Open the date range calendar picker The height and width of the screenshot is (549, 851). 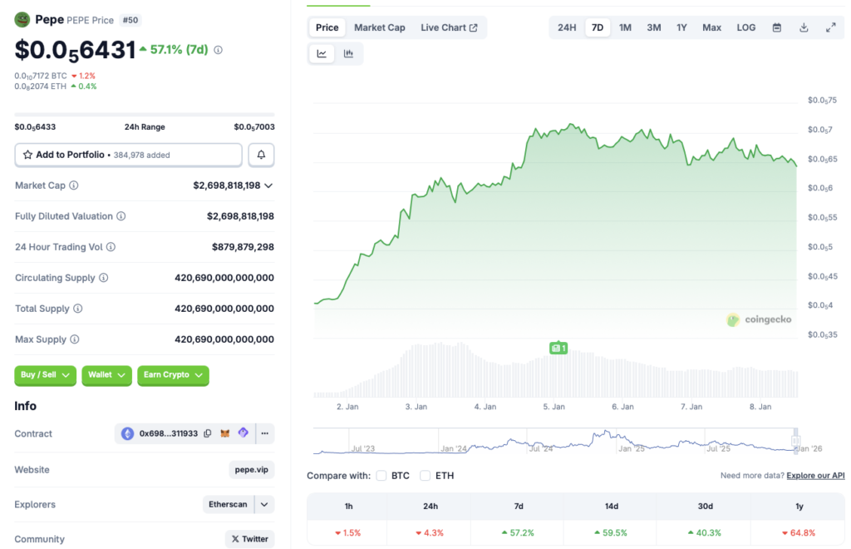(776, 27)
